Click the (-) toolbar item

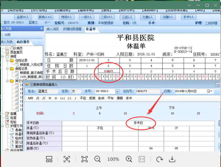(x=69, y=98)
